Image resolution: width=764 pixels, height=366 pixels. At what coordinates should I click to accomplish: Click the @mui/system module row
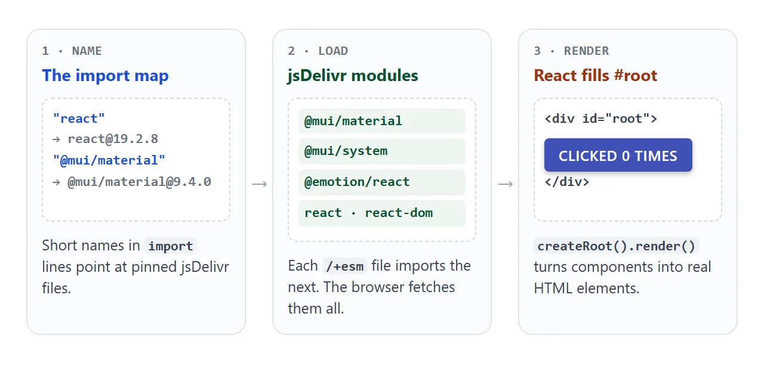click(x=382, y=151)
